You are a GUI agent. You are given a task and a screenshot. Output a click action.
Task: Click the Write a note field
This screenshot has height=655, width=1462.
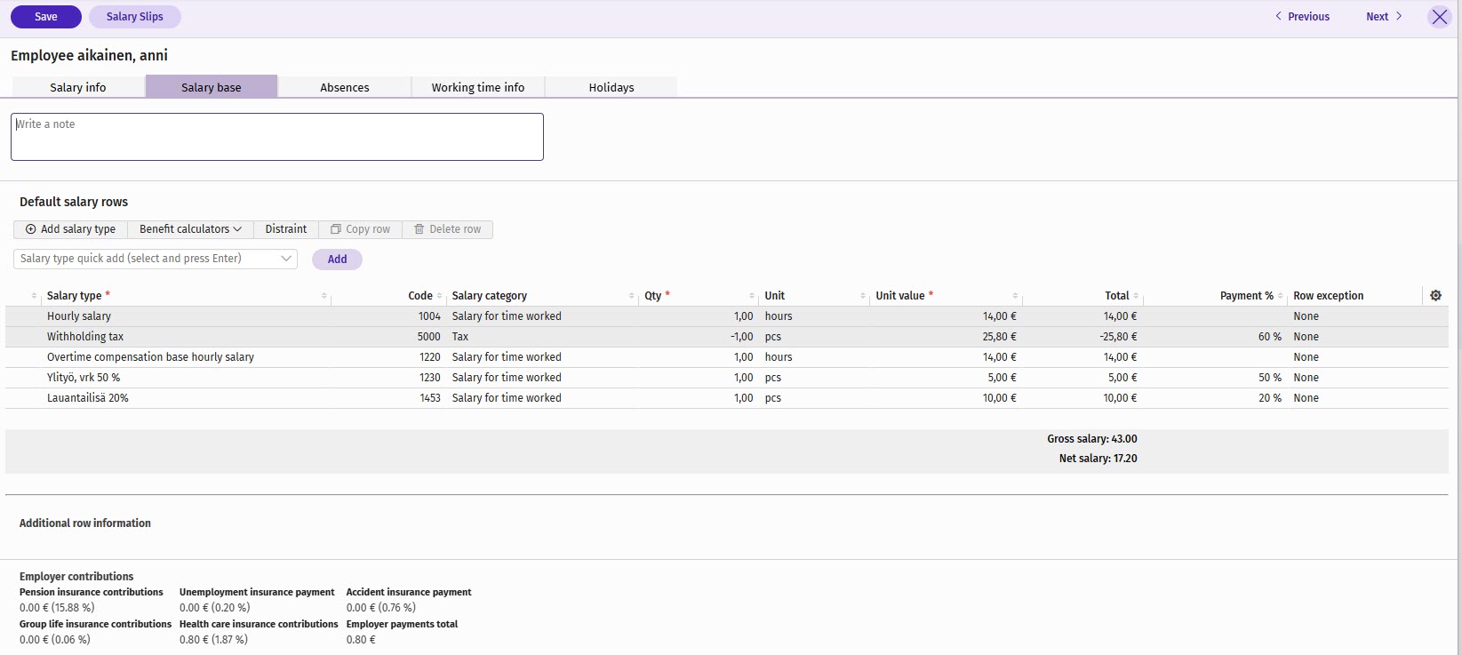[277, 137]
